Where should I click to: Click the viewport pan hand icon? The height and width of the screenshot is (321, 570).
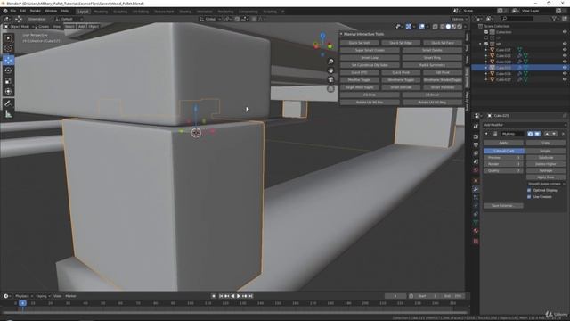pos(330,70)
